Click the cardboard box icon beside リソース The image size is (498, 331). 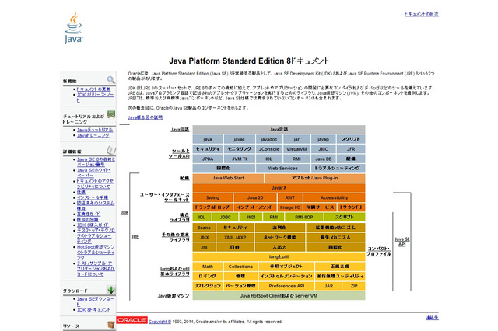111,325
